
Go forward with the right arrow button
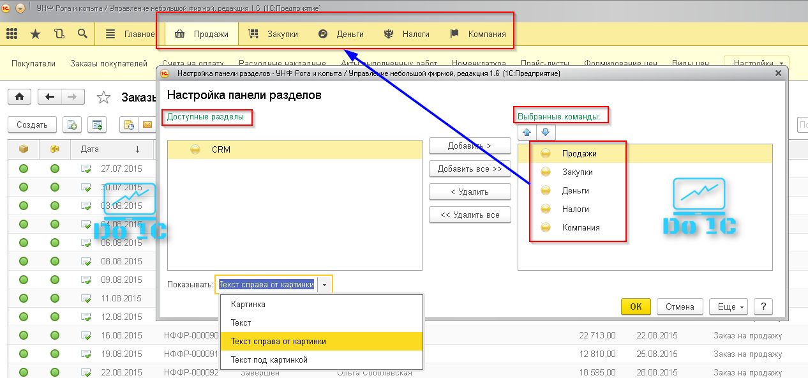click(x=72, y=97)
